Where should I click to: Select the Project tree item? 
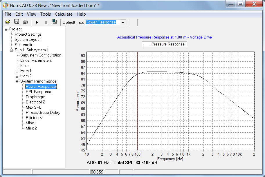15,29
